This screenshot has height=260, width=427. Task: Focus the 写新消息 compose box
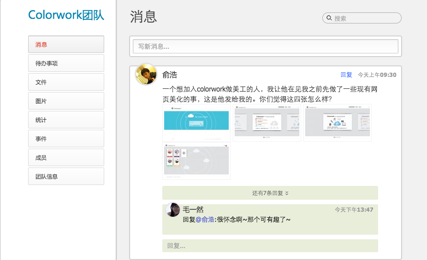pos(266,46)
